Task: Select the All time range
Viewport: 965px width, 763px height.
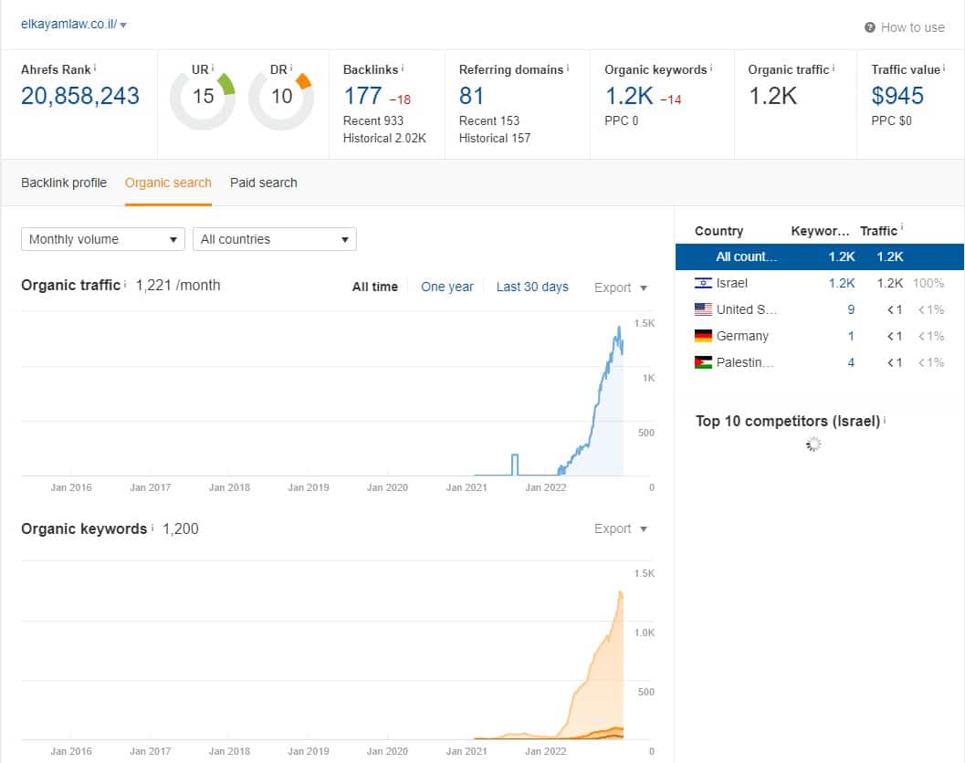Action: tap(375, 287)
